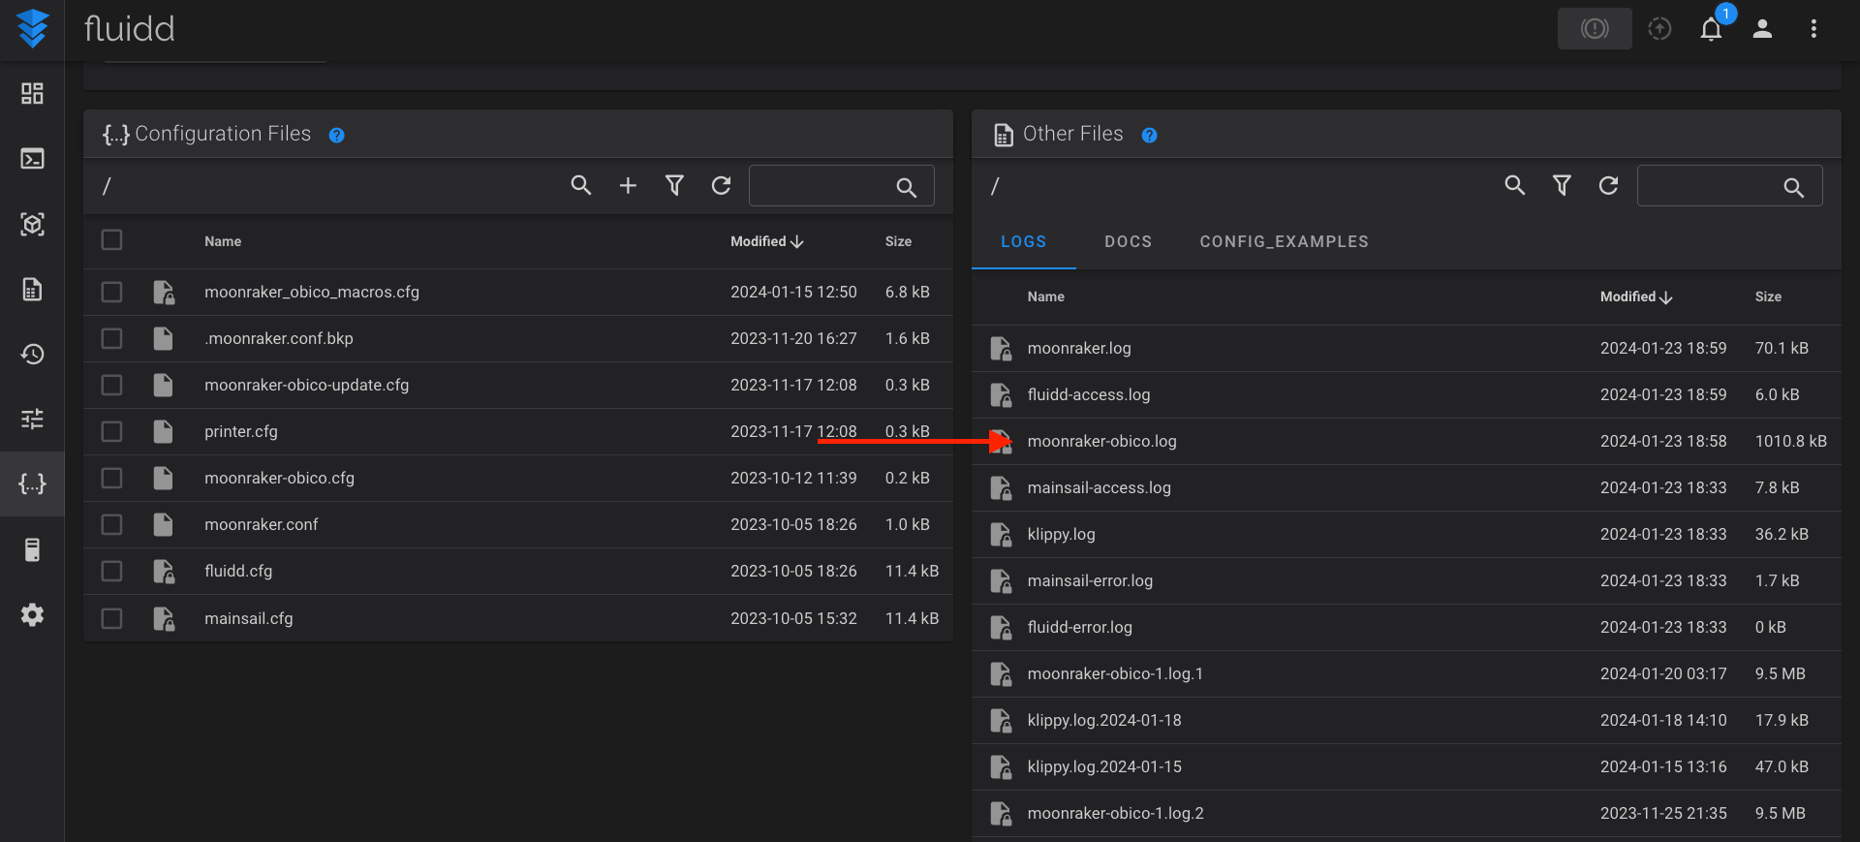Open filter in Configuration Files toolbar
Screen dimensions: 1860x842
coord(674,185)
